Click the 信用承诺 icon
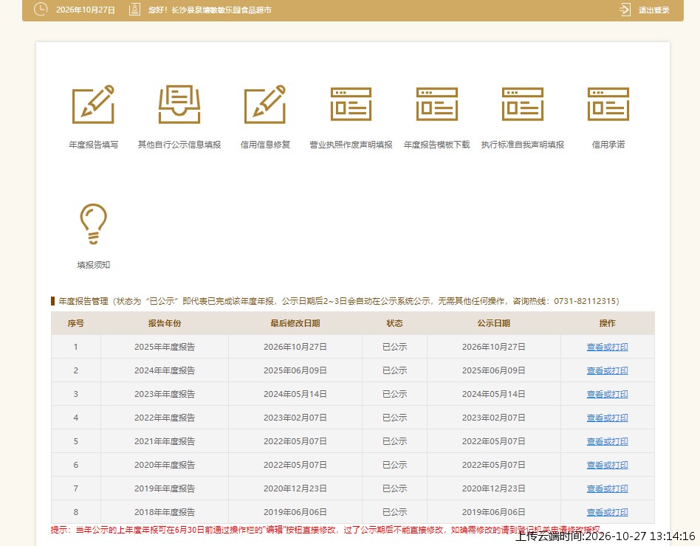 pyautogui.click(x=608, y=104)
